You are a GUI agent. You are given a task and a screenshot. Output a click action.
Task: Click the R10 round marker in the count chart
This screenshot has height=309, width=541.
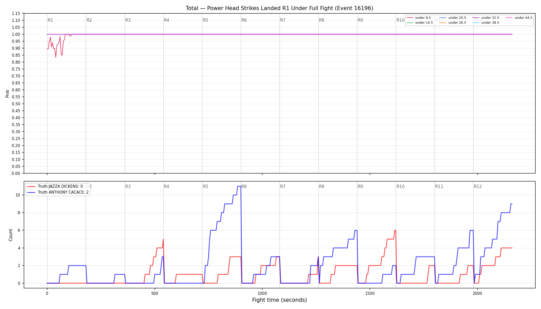400,186
